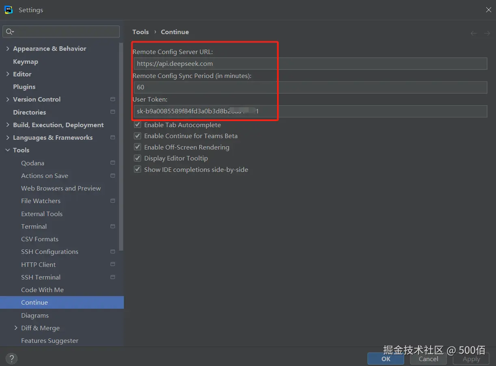496x366 pixels.
Task: Click Tools in the breadcrumb
Action: [141, 32]
